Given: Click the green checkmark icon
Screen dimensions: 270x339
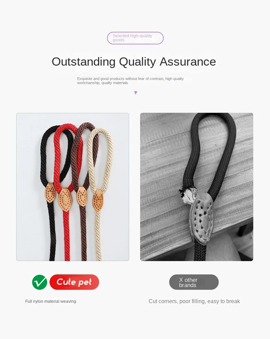Looking at the screenshot, I should (40, 282).
